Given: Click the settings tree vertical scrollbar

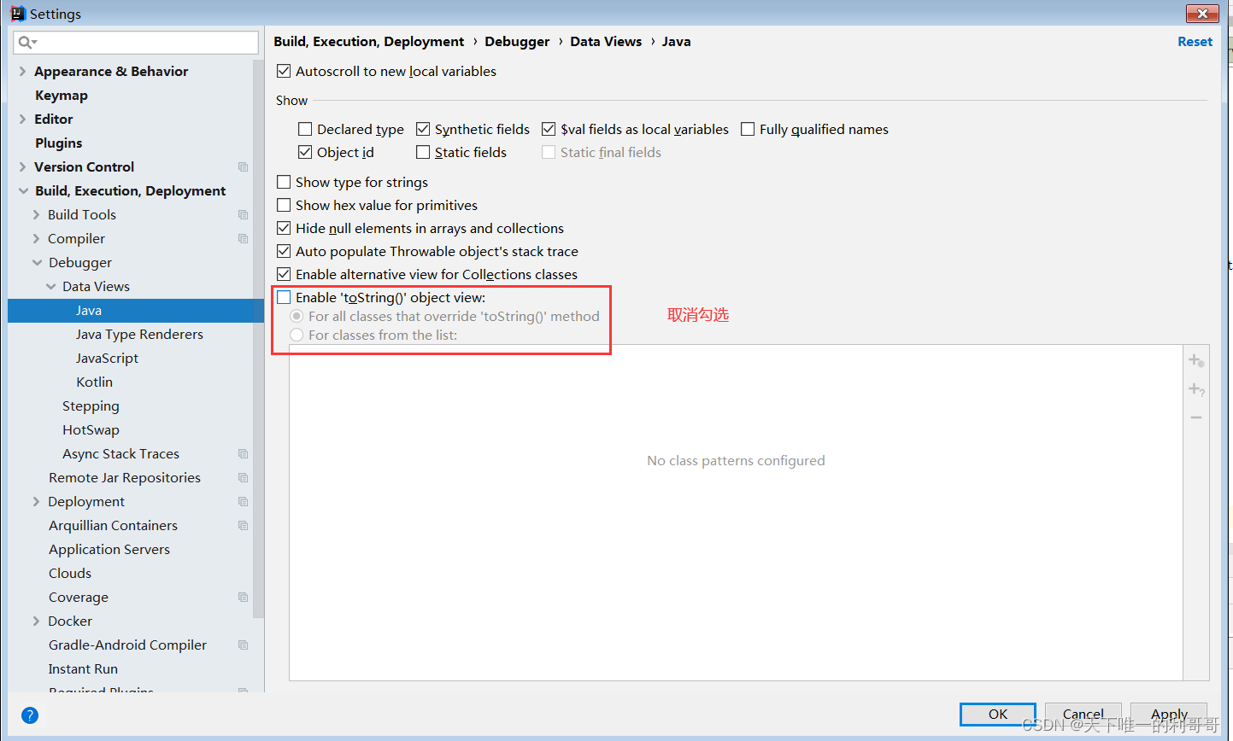Looking at the screenshot, I should coord(259,337).
